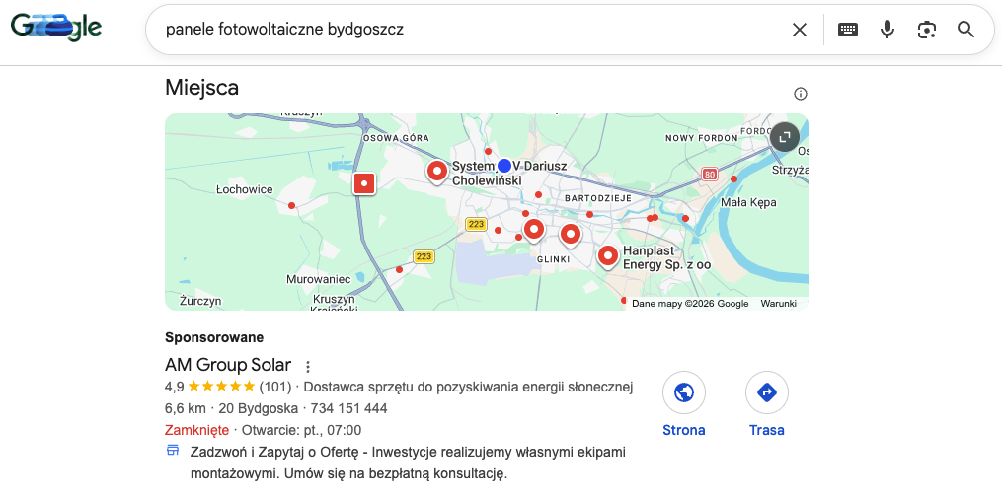Clear the search query with X
The height and width of the screenshot is (498, 1002).
click(x=800, y=30)
